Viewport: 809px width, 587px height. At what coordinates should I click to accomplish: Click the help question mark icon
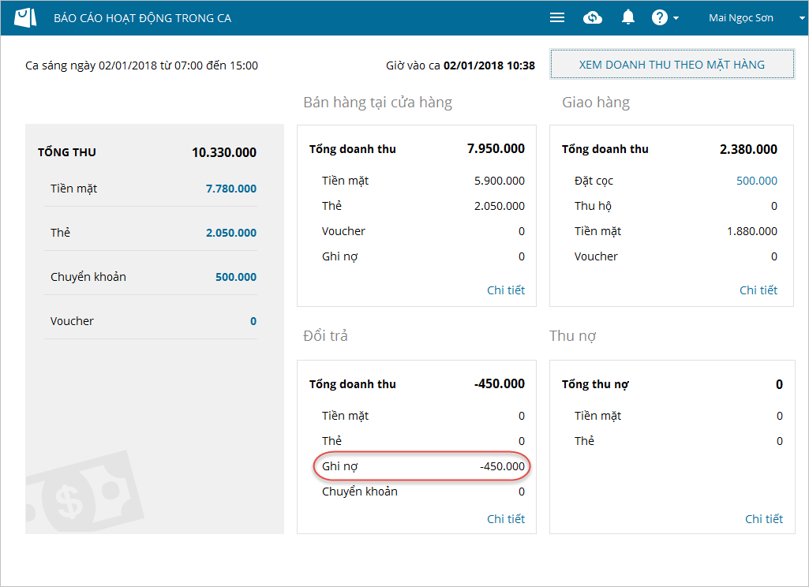point(659,17)
